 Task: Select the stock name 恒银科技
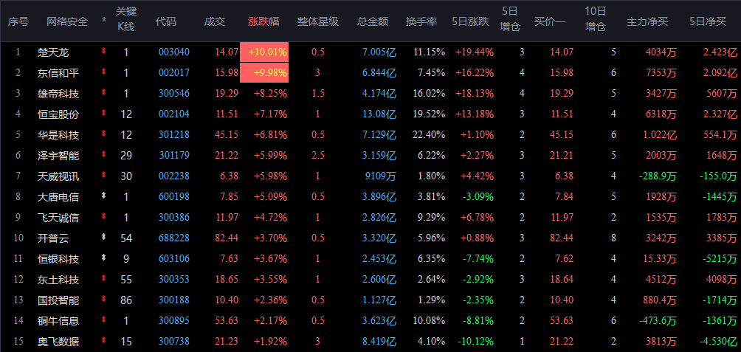58,259
